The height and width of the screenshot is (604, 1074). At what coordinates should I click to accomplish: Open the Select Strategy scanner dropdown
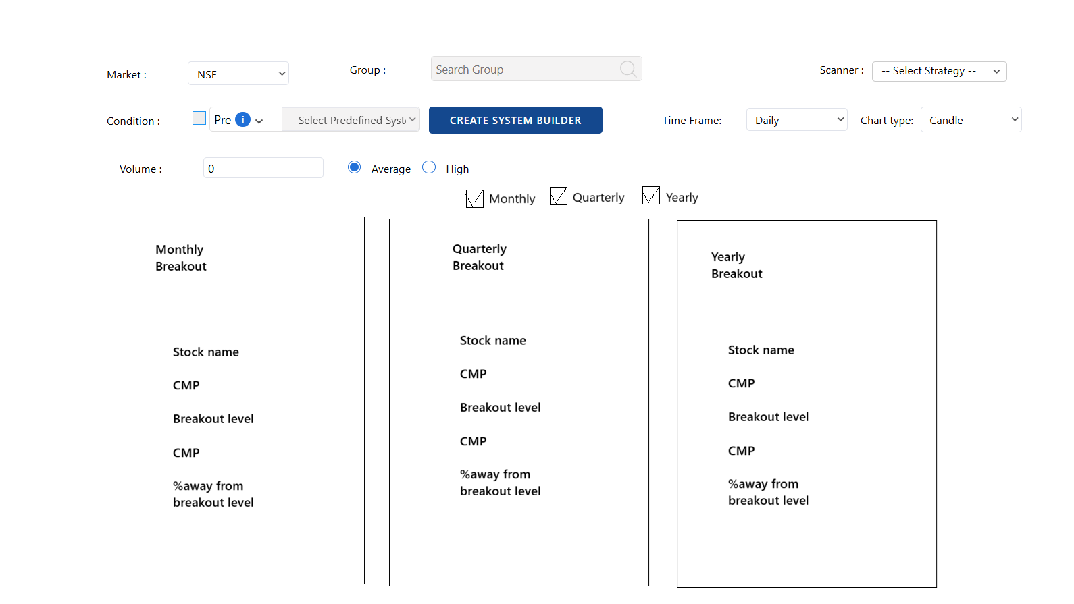click(939, 71)
